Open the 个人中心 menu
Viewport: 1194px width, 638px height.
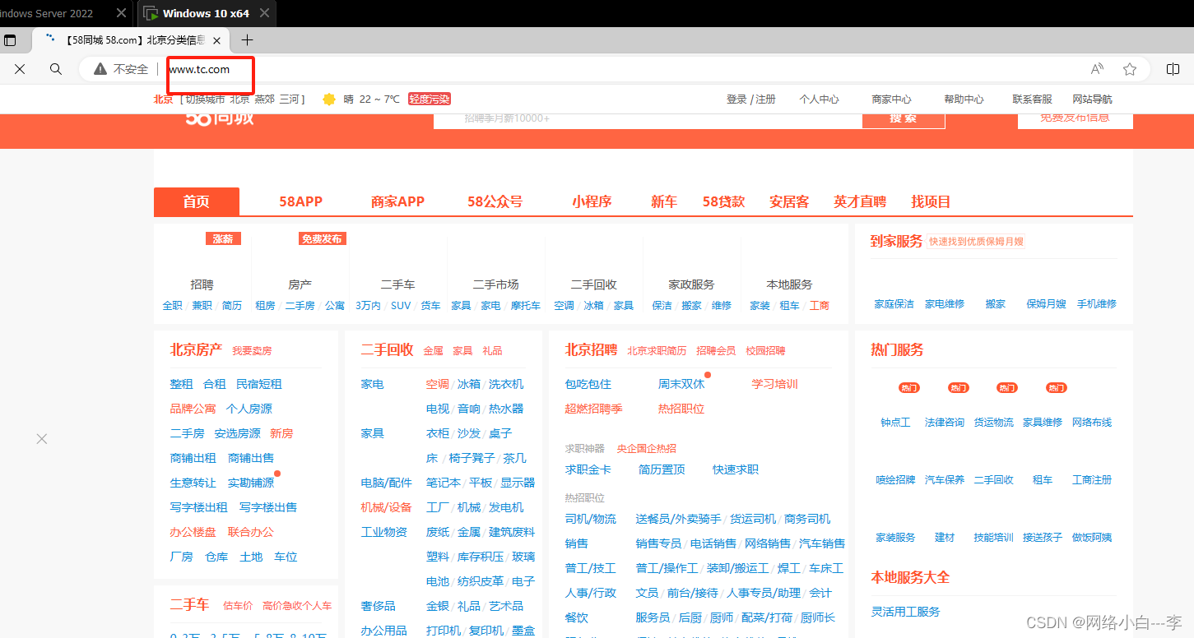pos(819,99)
